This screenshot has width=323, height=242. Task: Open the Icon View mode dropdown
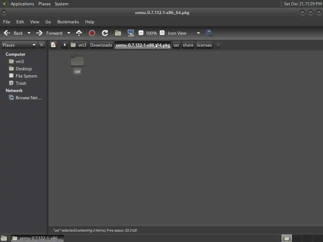click(x=184, y=33)
